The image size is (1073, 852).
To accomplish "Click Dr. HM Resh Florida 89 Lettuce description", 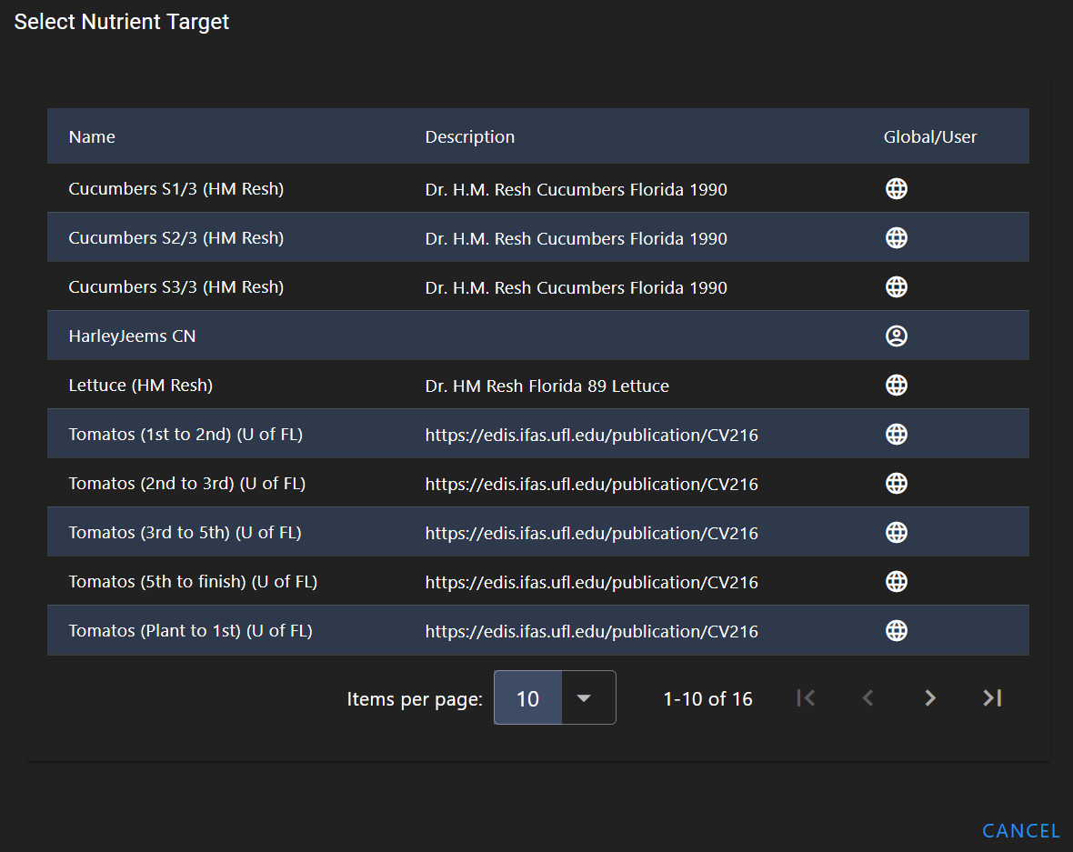I will 547,386.
